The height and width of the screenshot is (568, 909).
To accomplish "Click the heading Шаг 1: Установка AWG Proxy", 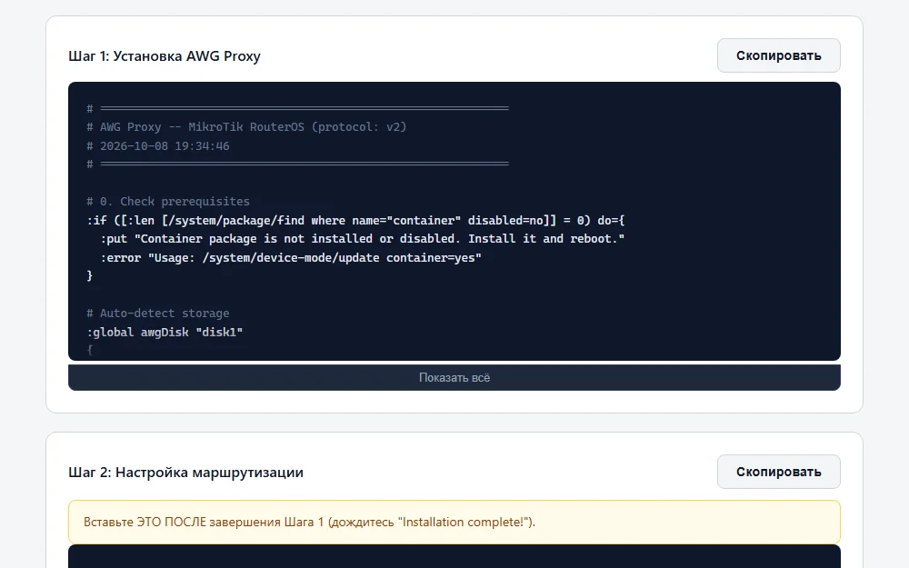I will pos(165,56).
